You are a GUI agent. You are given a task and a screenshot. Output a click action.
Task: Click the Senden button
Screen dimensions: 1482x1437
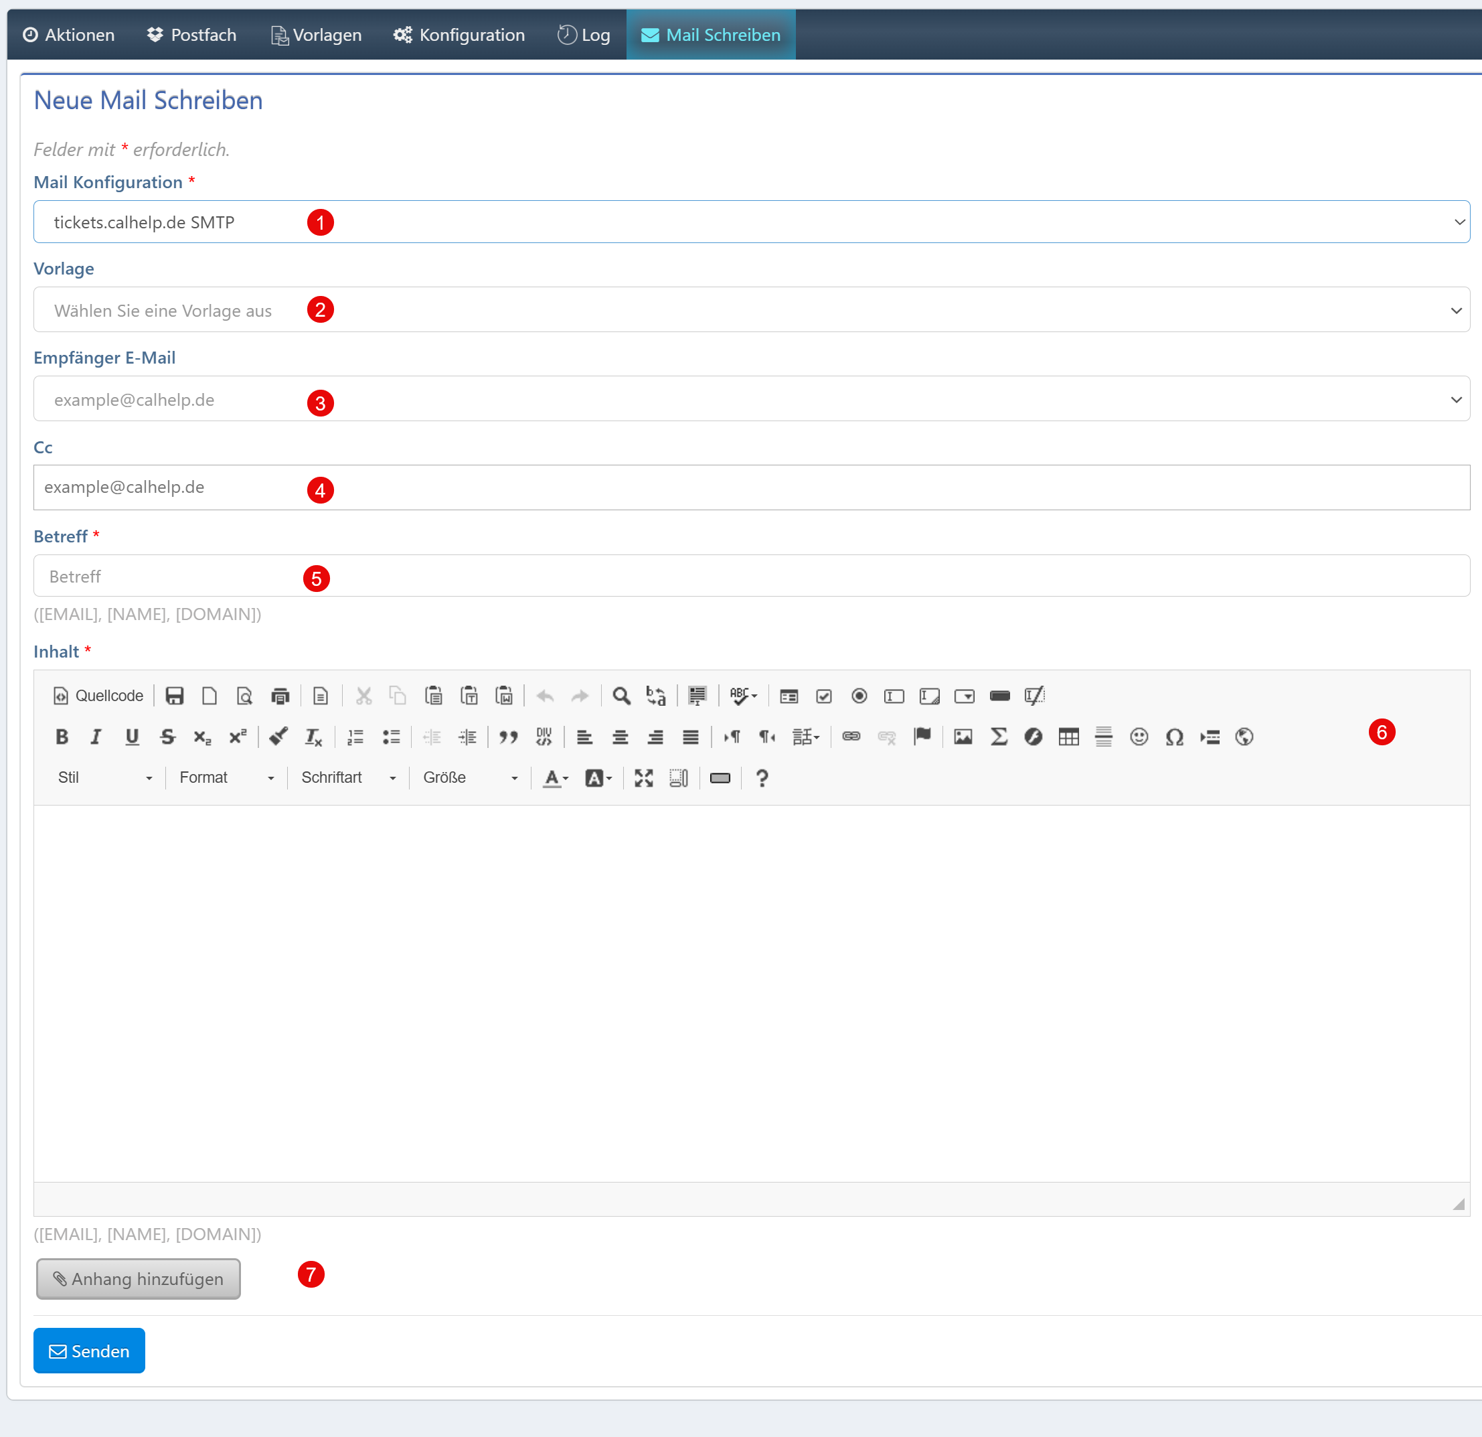click(x=89, y=1351)
